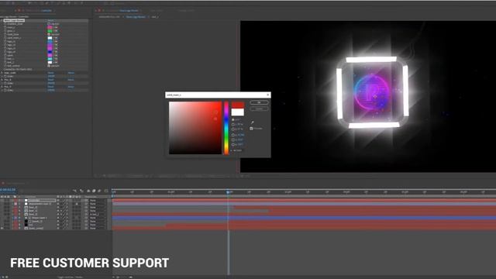This screenshot has height=279, width=496.
Task: Select the Red radio button in the color picker
Action: 232,135
